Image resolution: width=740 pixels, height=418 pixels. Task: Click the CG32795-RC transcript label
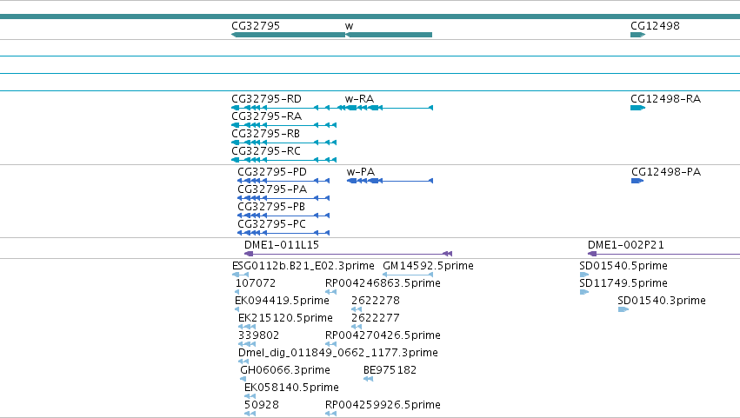click(x=266, y=151)
